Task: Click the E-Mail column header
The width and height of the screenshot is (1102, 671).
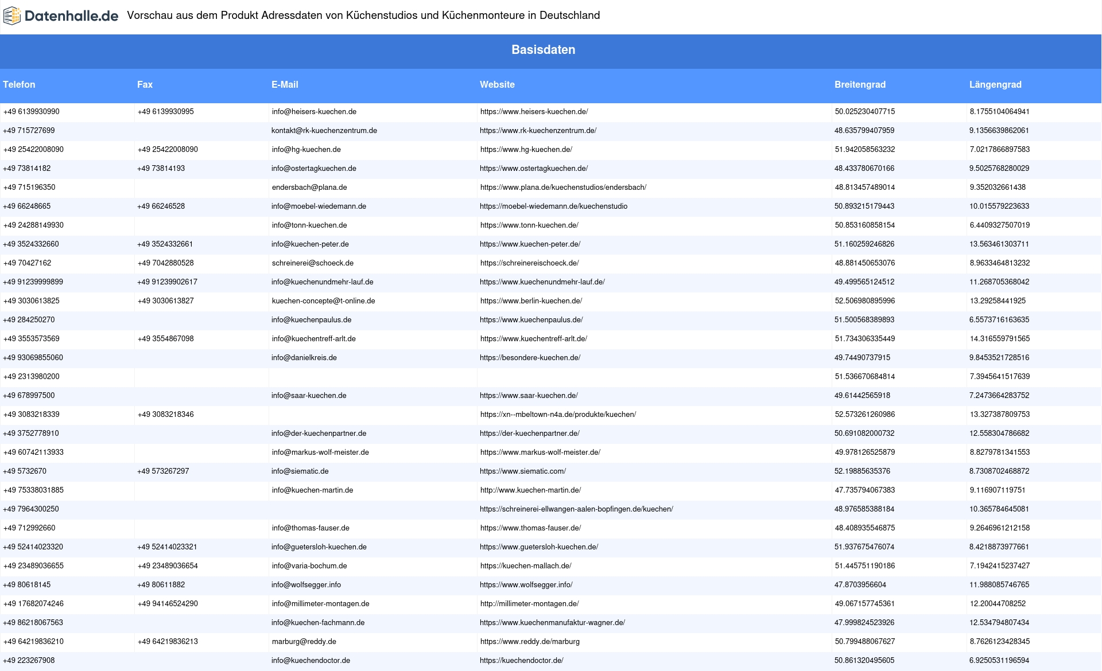Action: (285, 84)
